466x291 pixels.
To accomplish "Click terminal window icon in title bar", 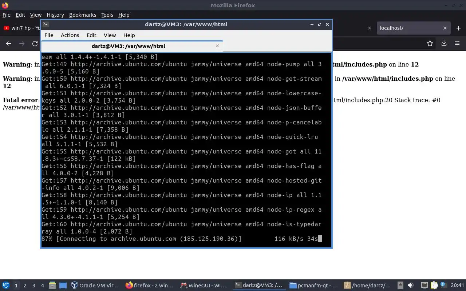I will tap(46, 24).
